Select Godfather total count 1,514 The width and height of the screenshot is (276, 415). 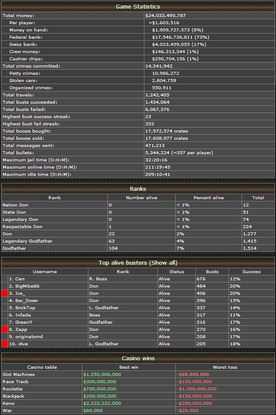250,248
